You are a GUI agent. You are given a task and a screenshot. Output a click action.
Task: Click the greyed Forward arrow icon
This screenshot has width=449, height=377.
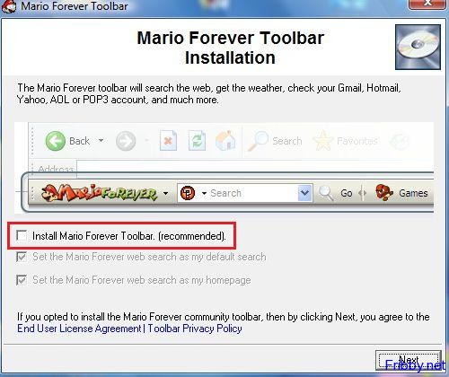[126, 141]
